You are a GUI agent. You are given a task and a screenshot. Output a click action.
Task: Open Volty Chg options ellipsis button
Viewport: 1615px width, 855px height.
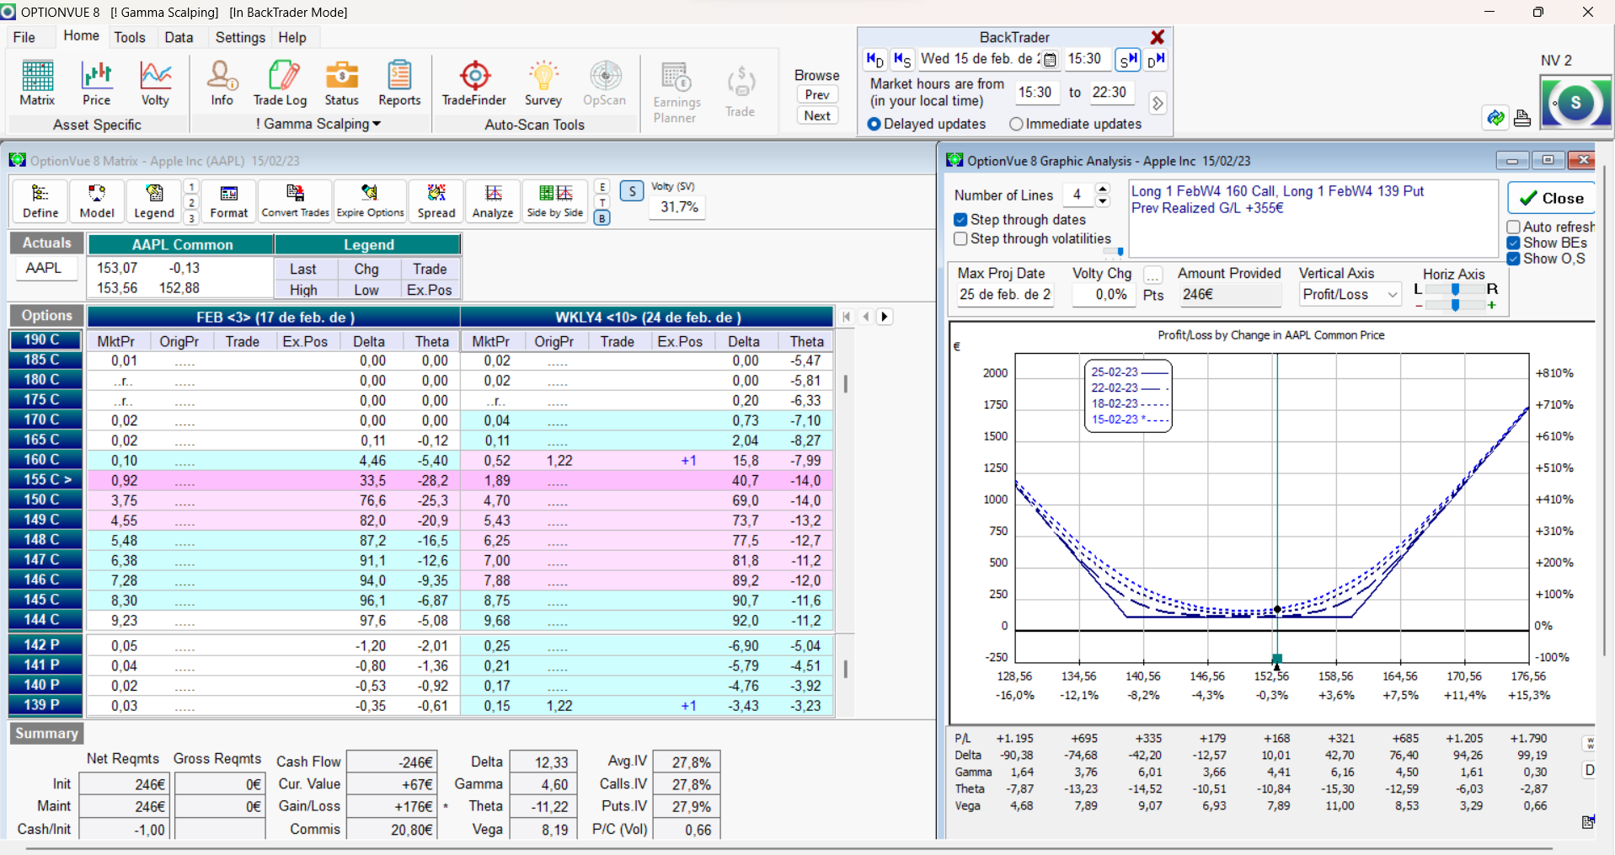[x=1152, y=275]
